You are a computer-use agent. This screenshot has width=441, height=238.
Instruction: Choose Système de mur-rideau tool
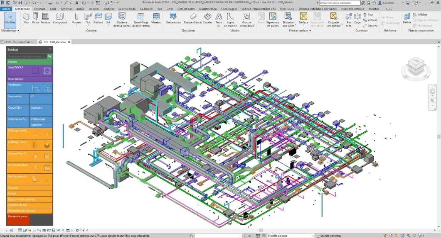pos(122,19)
